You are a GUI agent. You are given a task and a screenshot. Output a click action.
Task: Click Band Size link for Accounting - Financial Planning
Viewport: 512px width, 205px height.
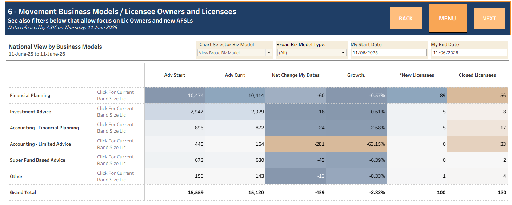115,128
